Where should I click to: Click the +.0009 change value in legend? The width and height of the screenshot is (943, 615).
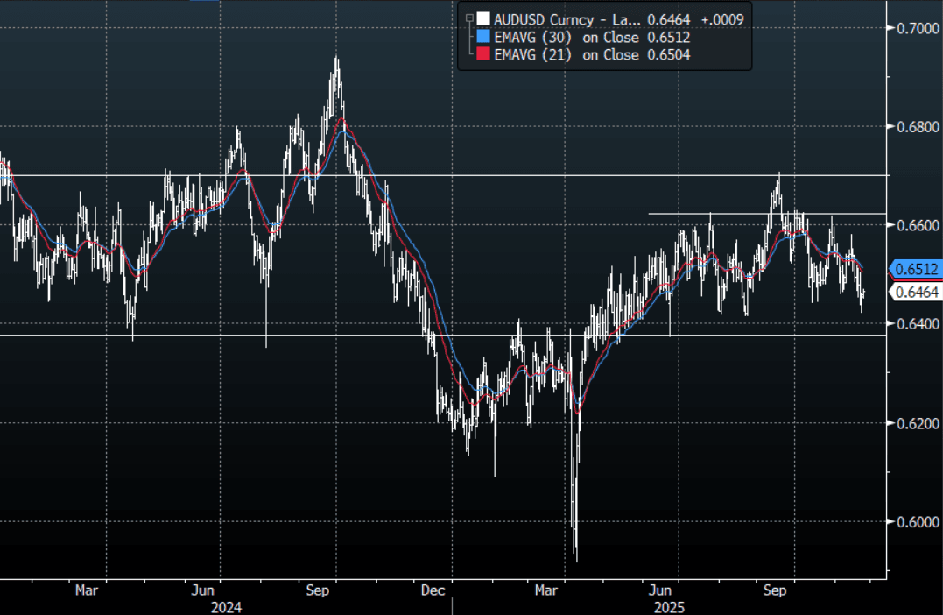coord(722,18)
